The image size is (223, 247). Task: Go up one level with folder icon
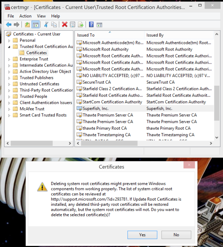27,25
